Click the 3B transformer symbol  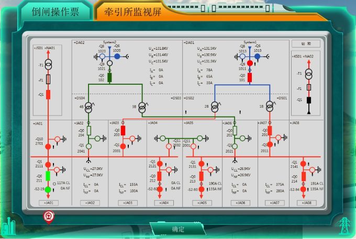coord(141,107)
